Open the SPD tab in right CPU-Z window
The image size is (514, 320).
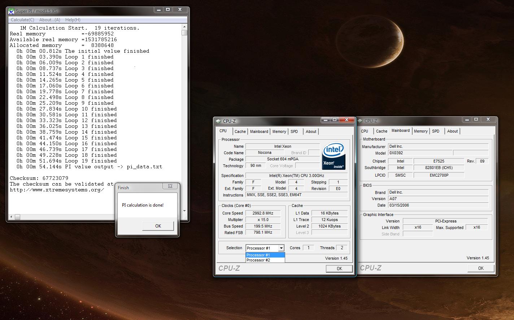(x=436, y=131)
